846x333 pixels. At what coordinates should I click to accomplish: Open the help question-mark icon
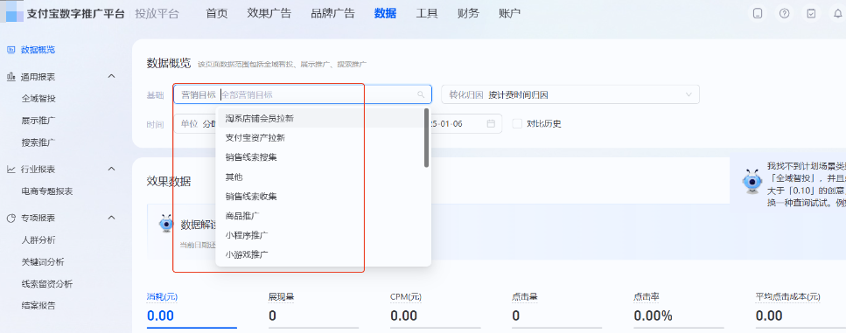(x=785, y=13)
